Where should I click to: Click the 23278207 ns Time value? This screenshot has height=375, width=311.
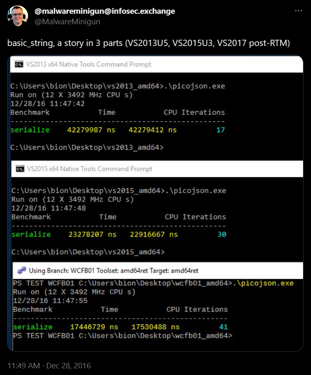point(93,235)
